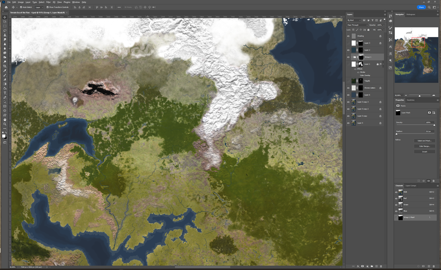Hide the Shores waters layer
The height and width of the screenshot is (270, 441).
pos(348,88)
